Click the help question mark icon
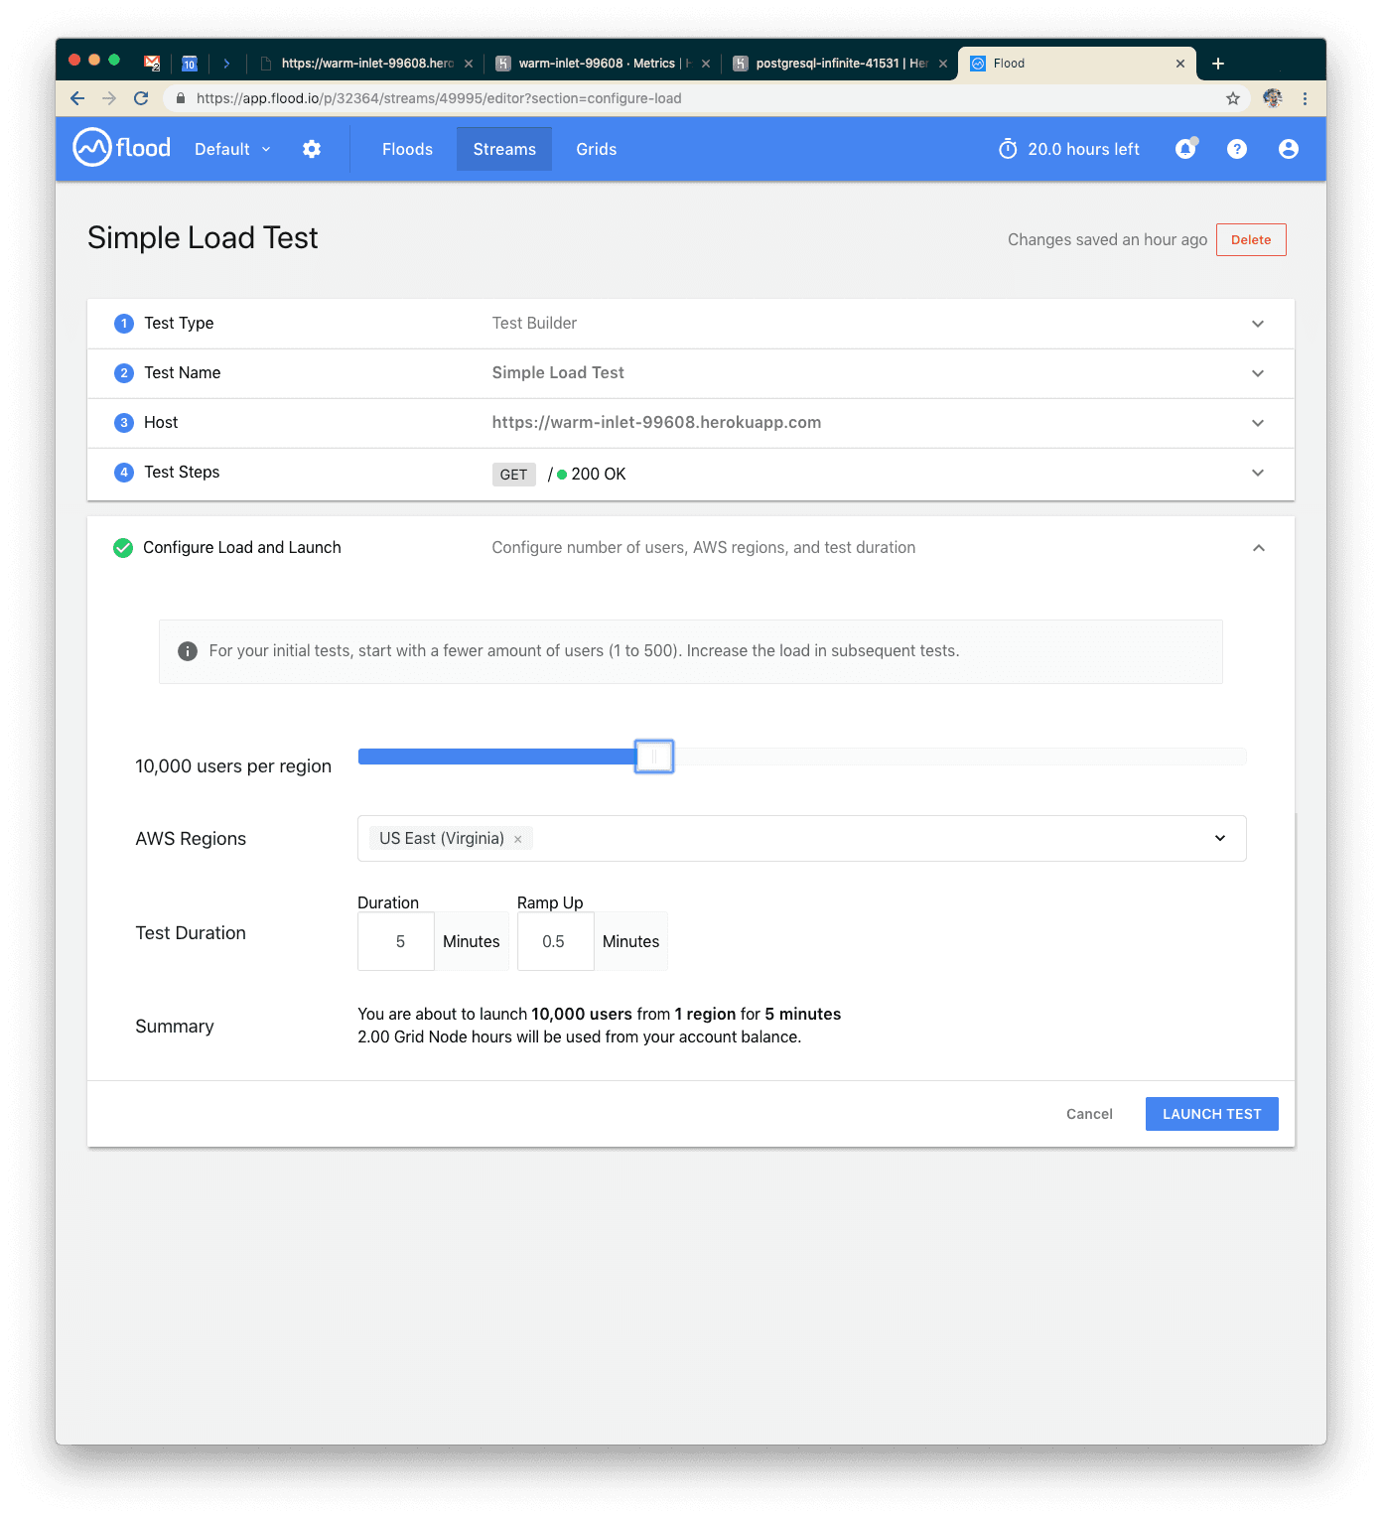The image size is (1382, 1518). 1237,149
